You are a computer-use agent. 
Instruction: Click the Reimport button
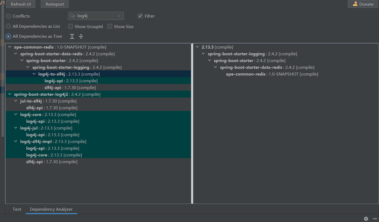pos(55,4)
